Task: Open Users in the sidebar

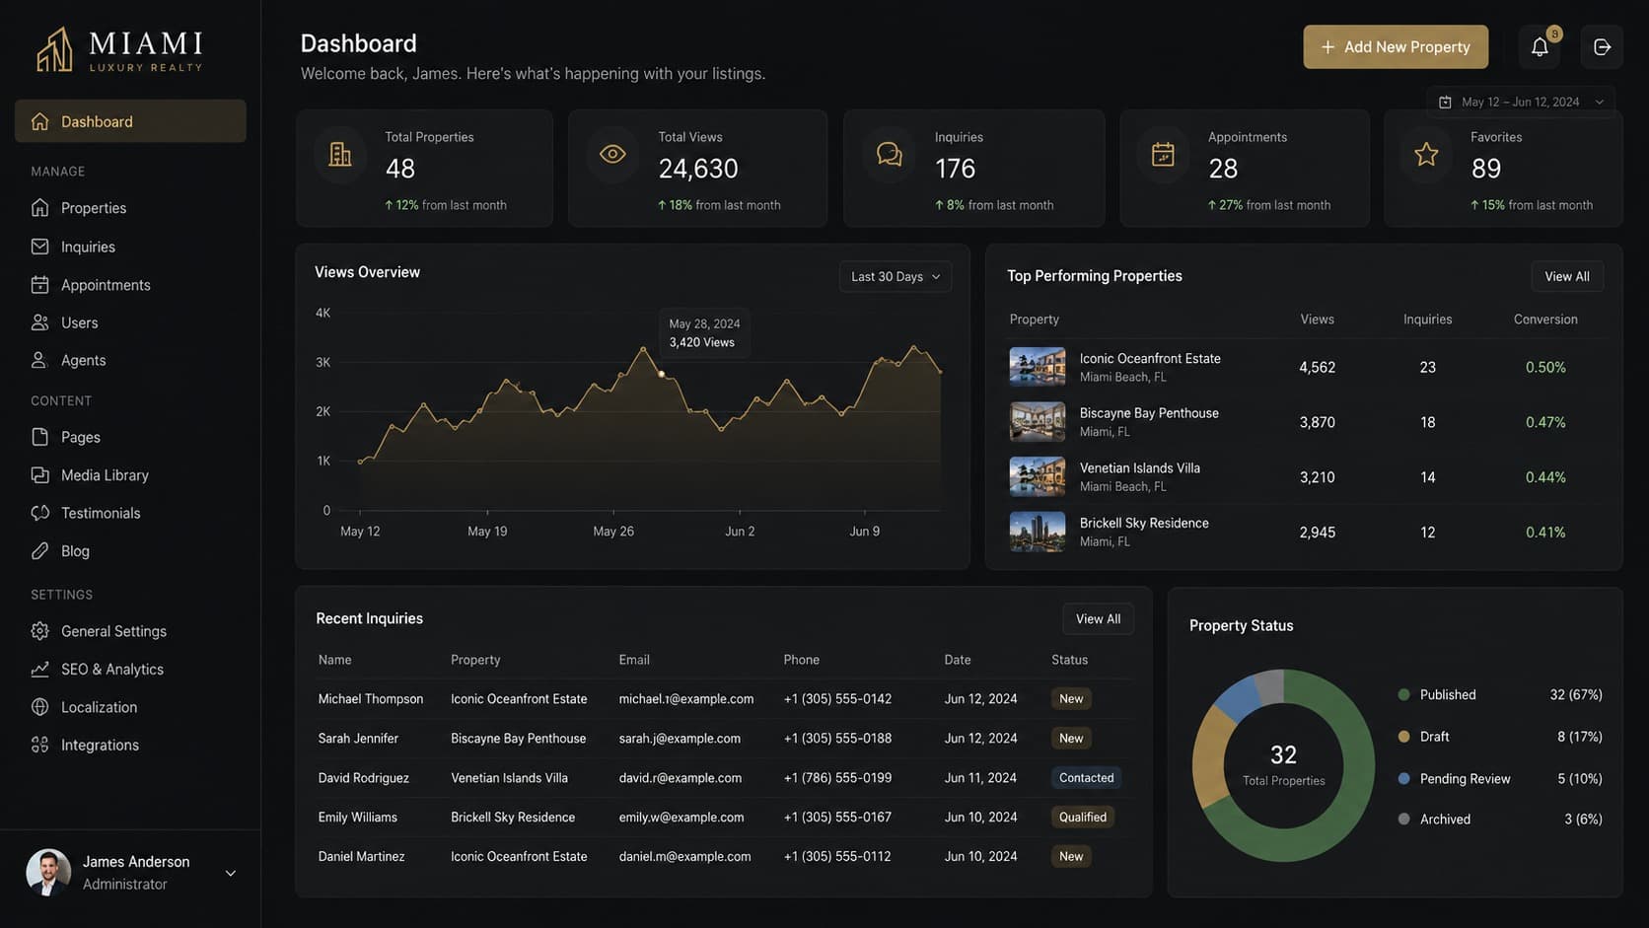Action: pos(130,322)
